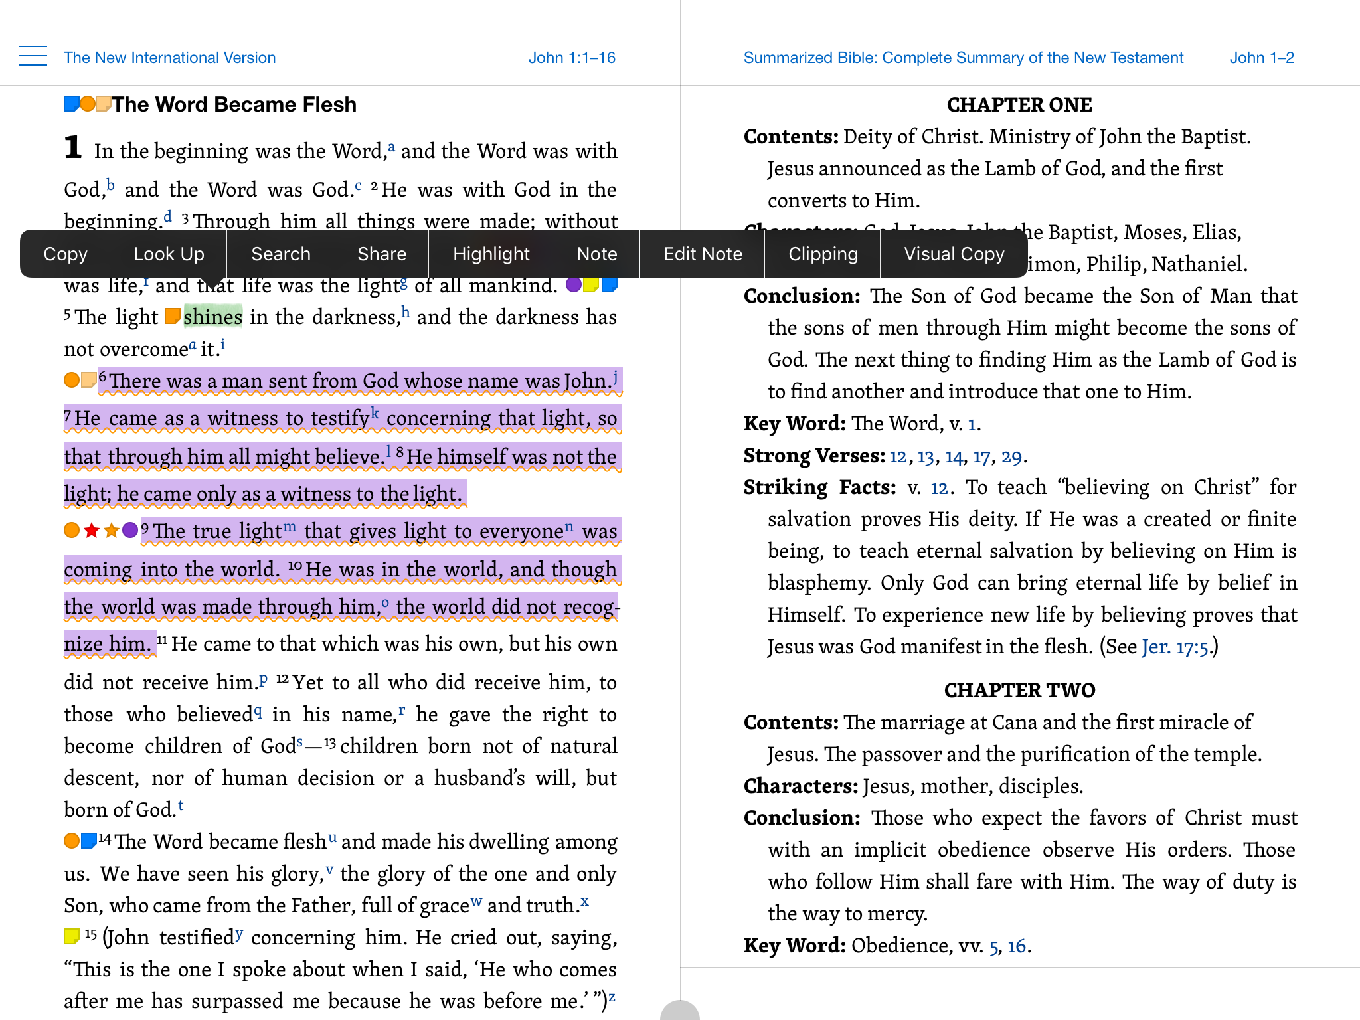1360x1020 pixels.
Task: Open The New International Version title selector
Action: (x=169, y=58)
